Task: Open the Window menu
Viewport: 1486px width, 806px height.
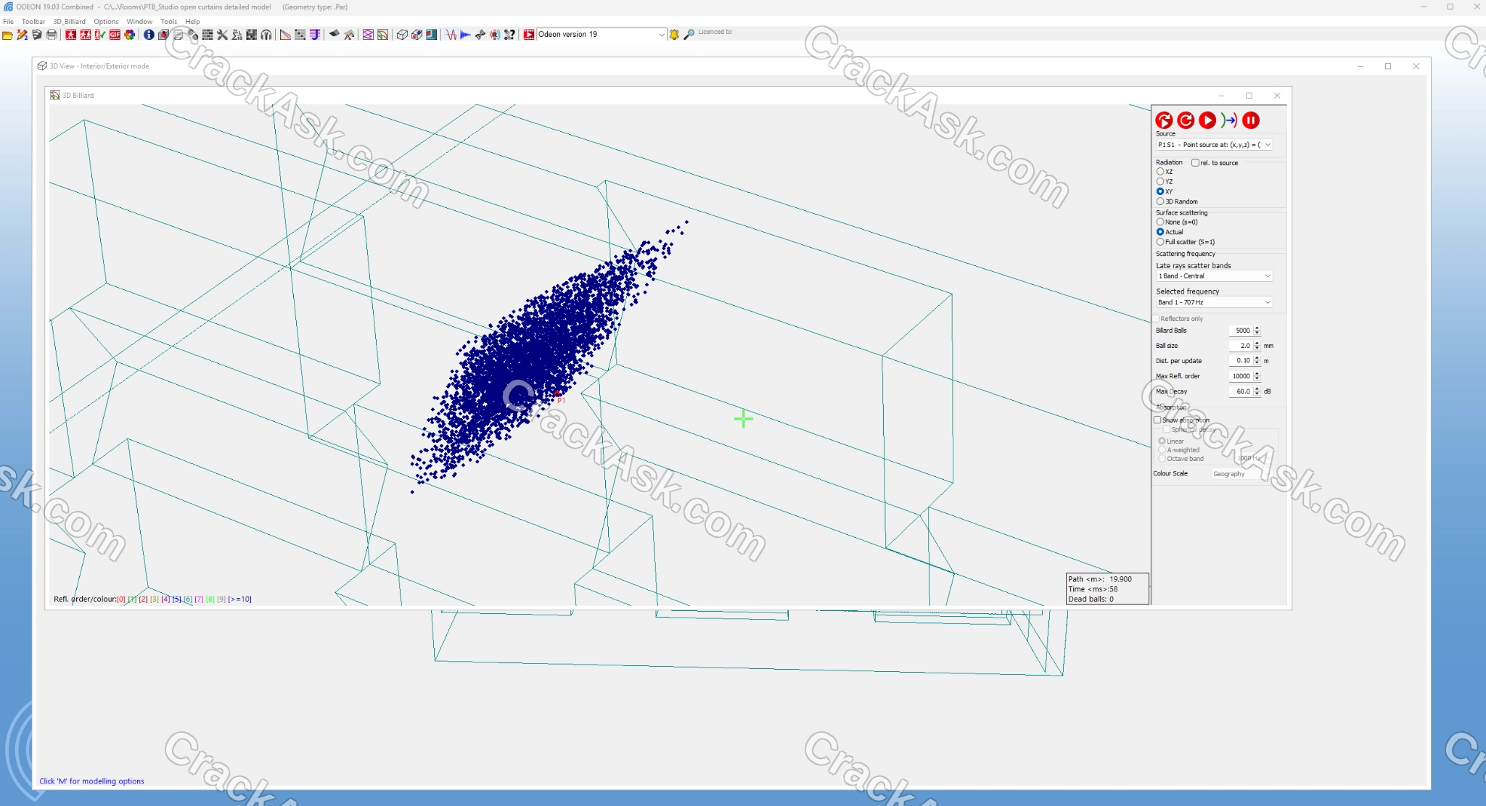Action: [x=139, y=22]
